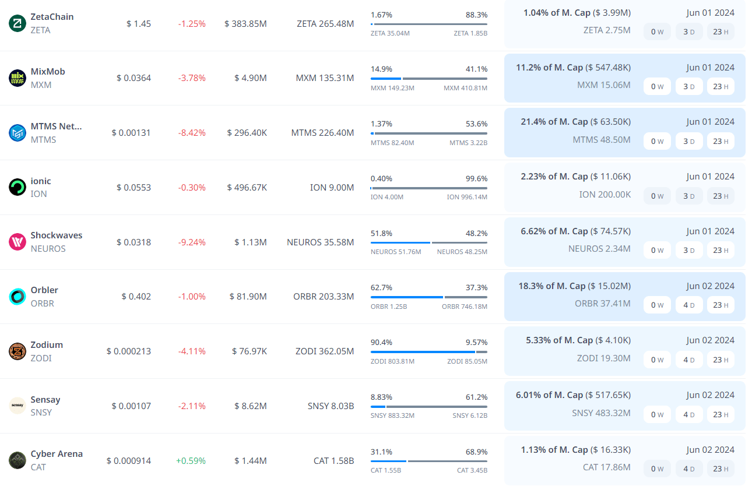
Task: Click the ZetaChain logo icon
Action: [x=17, y=23]
